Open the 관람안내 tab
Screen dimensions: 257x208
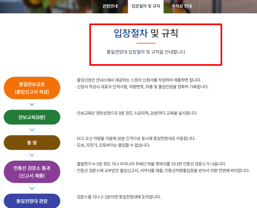click(110, 6)
